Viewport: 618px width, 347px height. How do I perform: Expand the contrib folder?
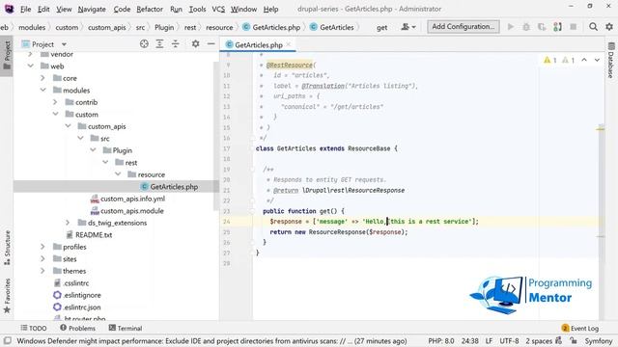pos(55,102)
